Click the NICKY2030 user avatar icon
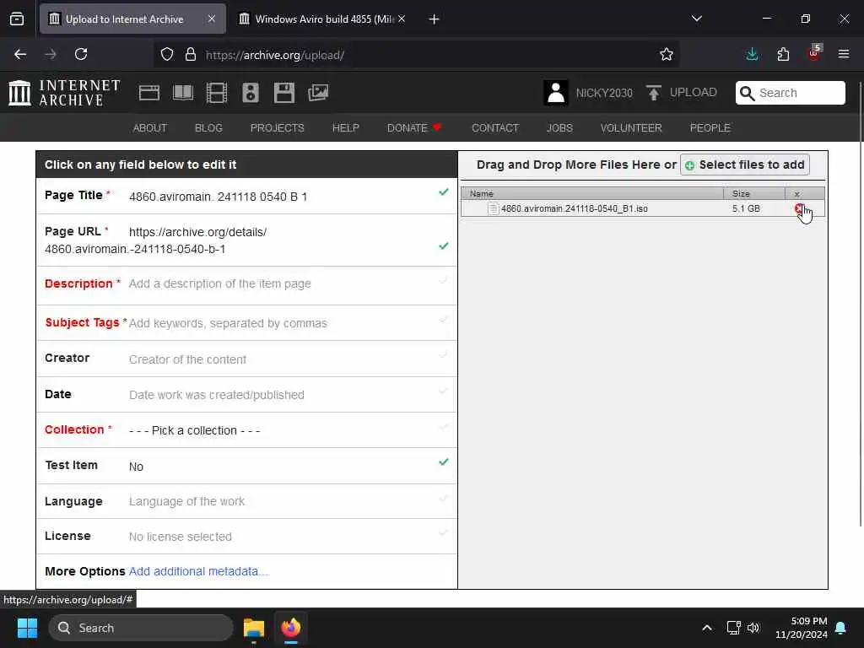Viewport: 864px width, 648px height. point(555,93)
